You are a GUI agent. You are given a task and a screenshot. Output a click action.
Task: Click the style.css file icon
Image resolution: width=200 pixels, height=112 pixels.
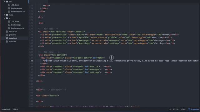click(x=7, y=41)
